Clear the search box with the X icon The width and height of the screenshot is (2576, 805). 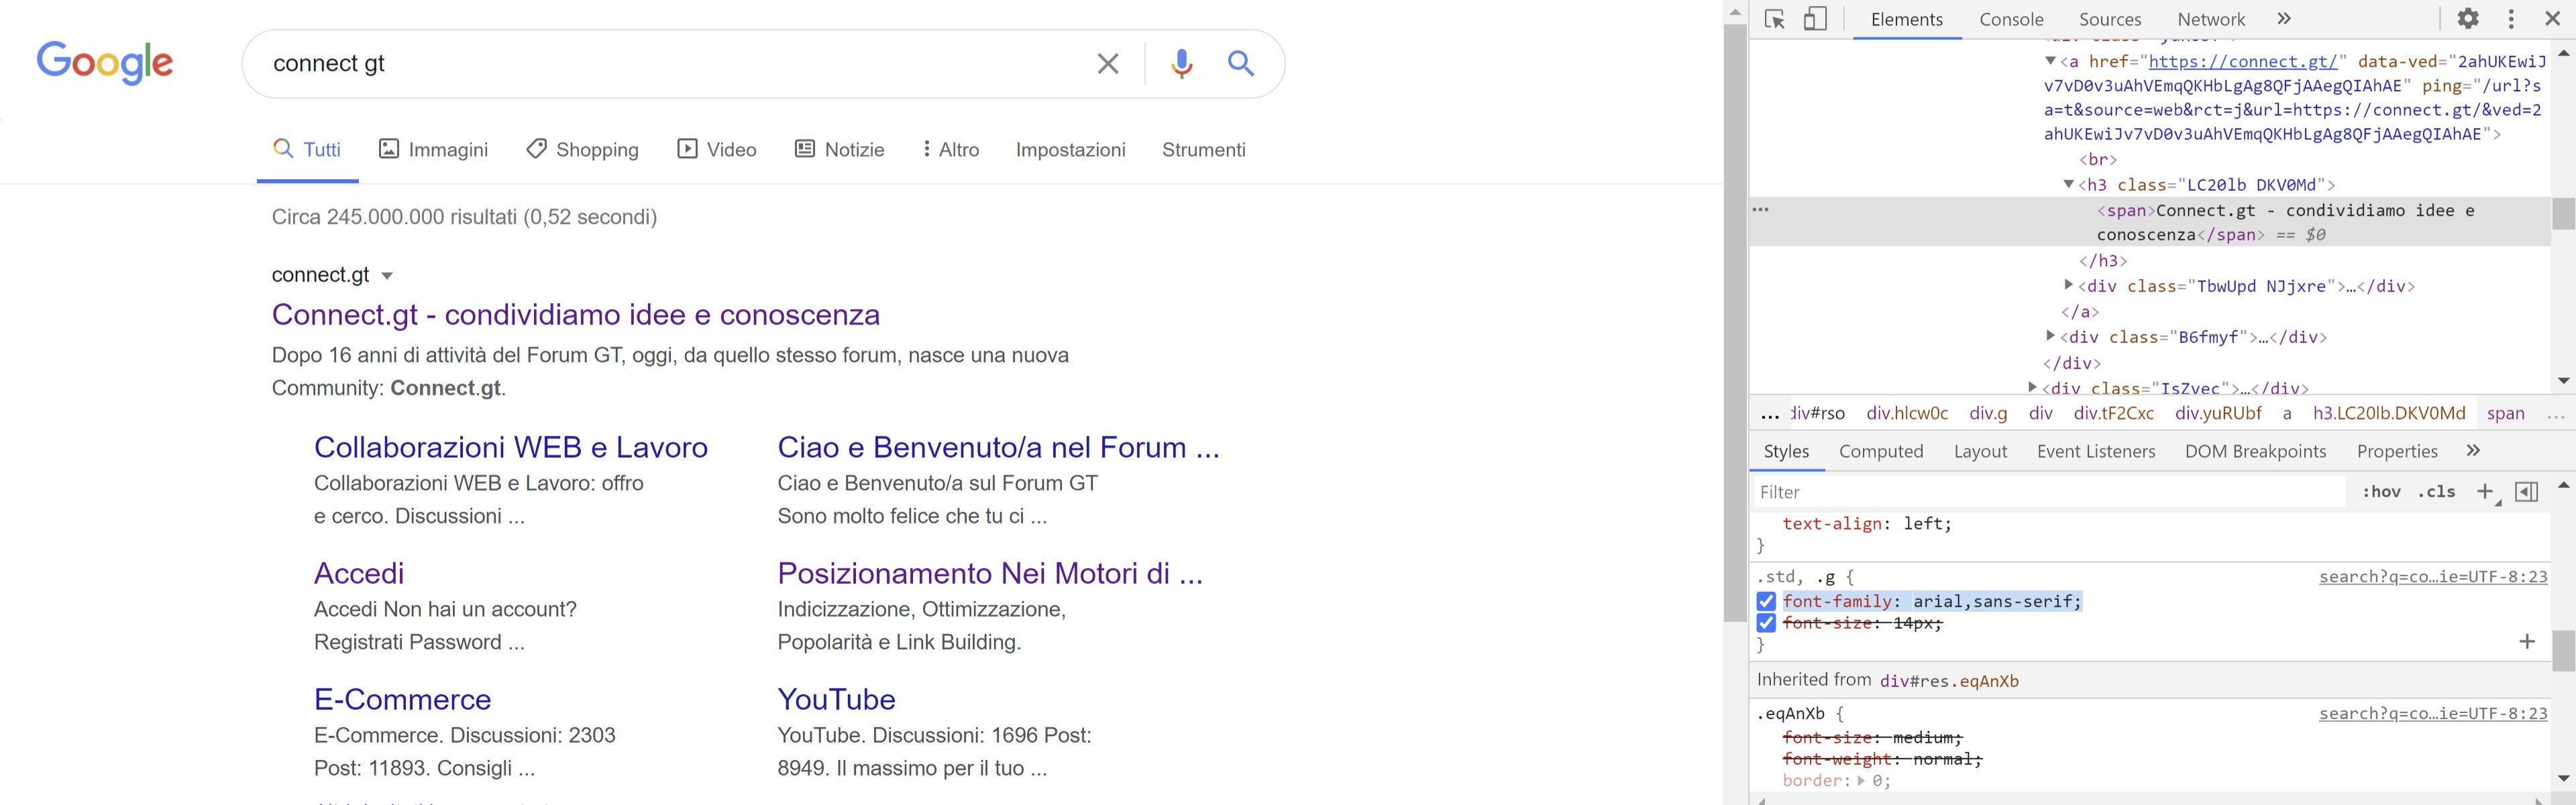point(1107,64)
